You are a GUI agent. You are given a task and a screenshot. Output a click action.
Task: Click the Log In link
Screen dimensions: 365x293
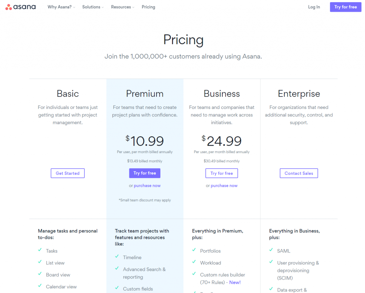314,7
